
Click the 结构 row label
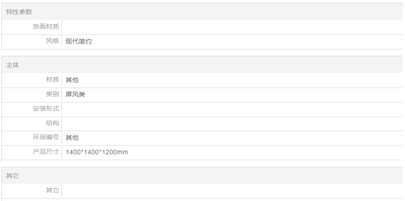53,123
